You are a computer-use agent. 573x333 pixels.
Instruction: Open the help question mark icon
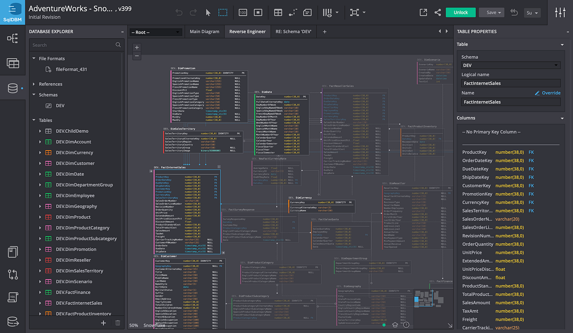coord(406,325)
